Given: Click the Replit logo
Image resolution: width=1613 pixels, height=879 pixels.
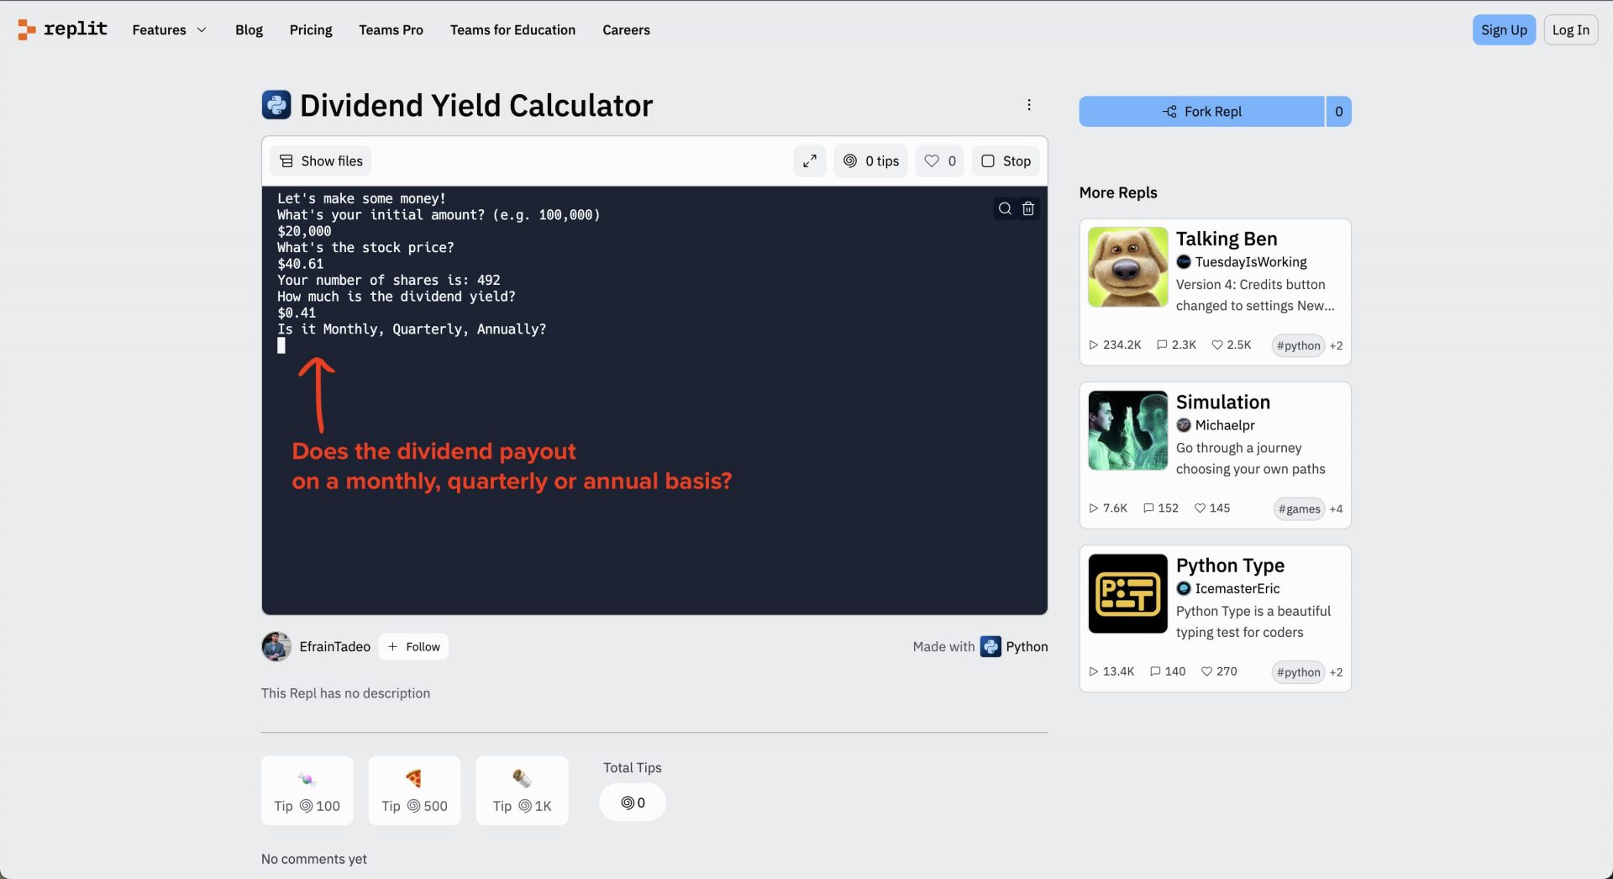Looking at the screenshot, I should pos(62,29).
